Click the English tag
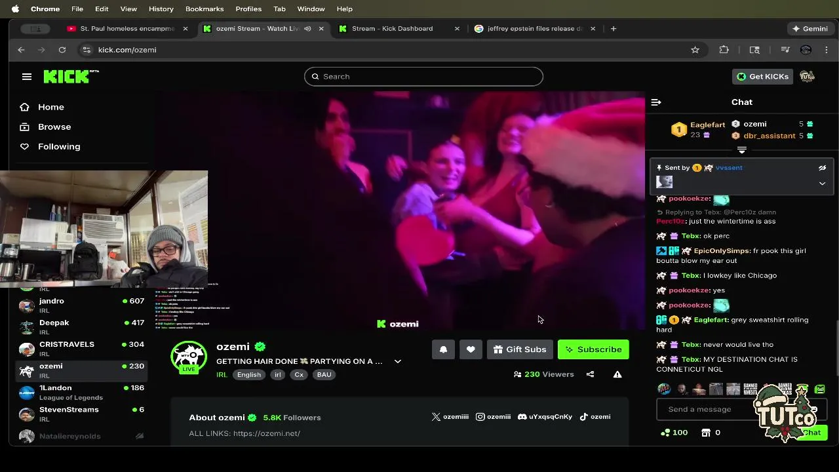Screen dimensions: 839x472 [x=249, y=375]
